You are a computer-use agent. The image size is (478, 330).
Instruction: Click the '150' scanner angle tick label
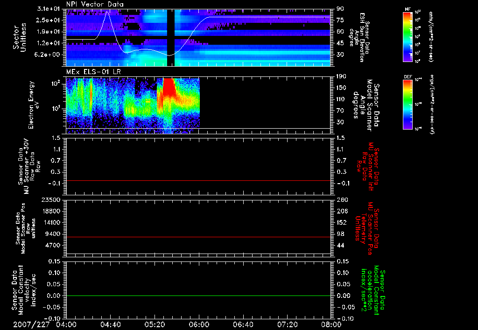(341, 88)
